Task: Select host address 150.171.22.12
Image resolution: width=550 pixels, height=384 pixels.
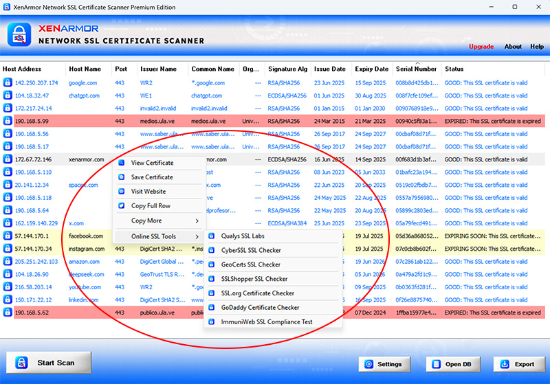Action: point(33,300)
